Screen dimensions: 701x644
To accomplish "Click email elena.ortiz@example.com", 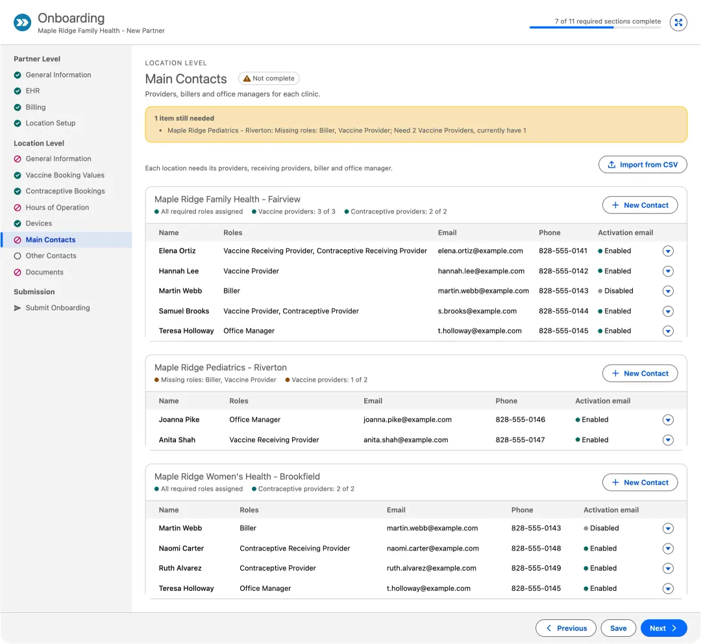I will (480, 251).
